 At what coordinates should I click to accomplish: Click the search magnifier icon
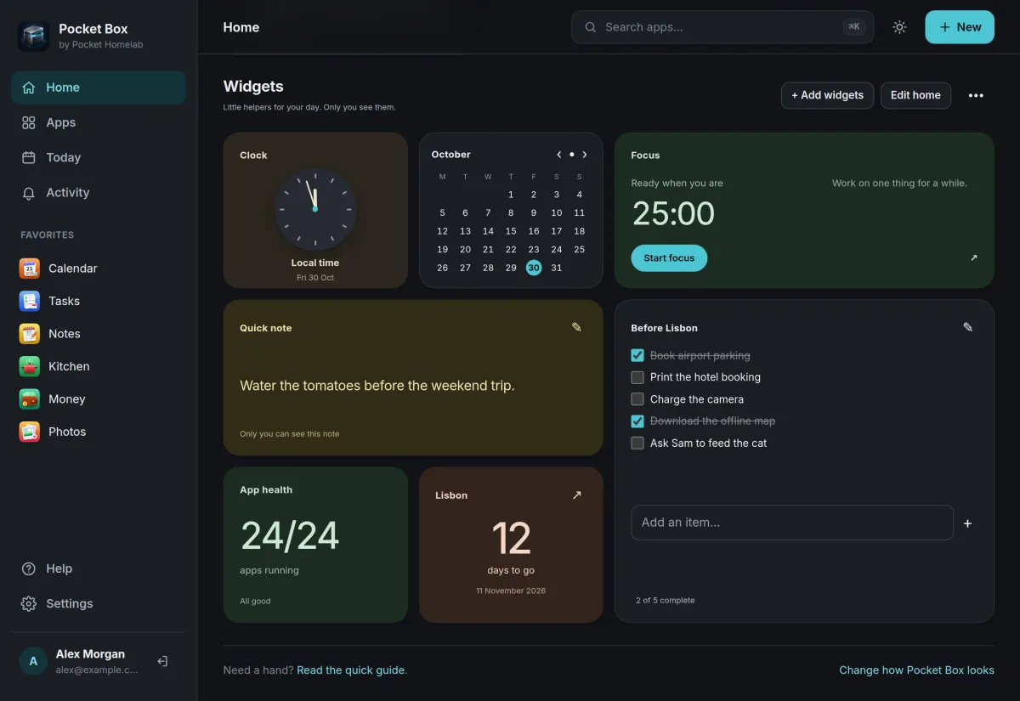click(x=590, y=27)
